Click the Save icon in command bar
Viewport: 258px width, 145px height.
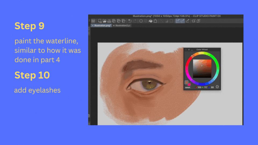coord(109,21)
